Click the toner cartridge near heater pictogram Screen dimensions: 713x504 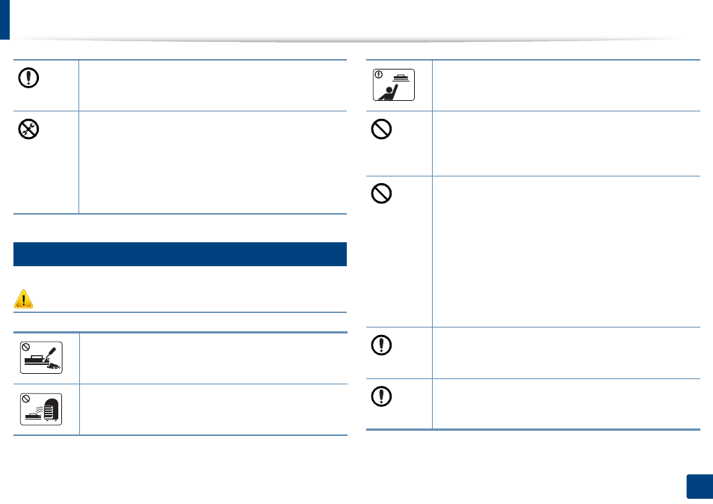41,409
